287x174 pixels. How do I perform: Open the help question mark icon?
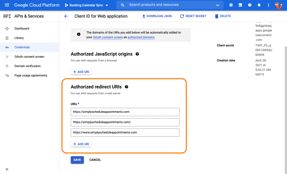click(250, 5)
